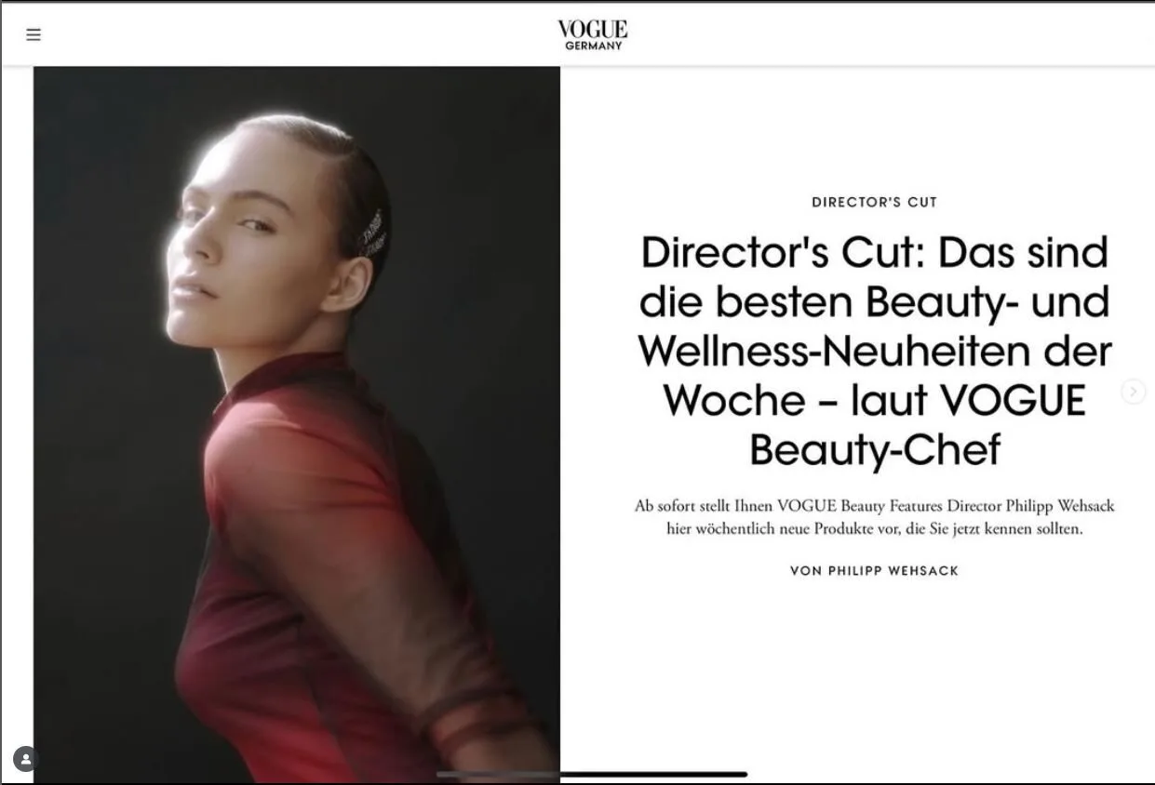Click "Wellness-Neuheiten der" headline line
The image size is (1155, 785).
pyautogui.click(x=874, y=352)
